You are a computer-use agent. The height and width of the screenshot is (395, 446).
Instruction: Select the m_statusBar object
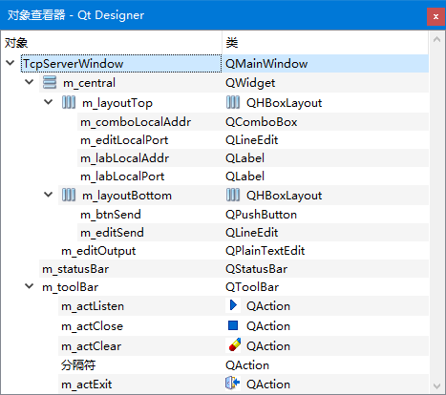click(x=75, y=269)
